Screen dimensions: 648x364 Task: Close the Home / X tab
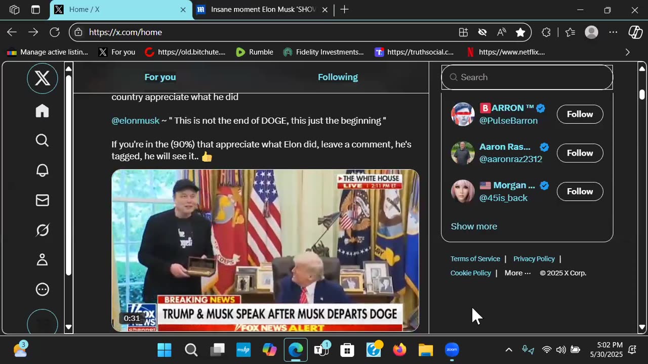tap(183, 10)
